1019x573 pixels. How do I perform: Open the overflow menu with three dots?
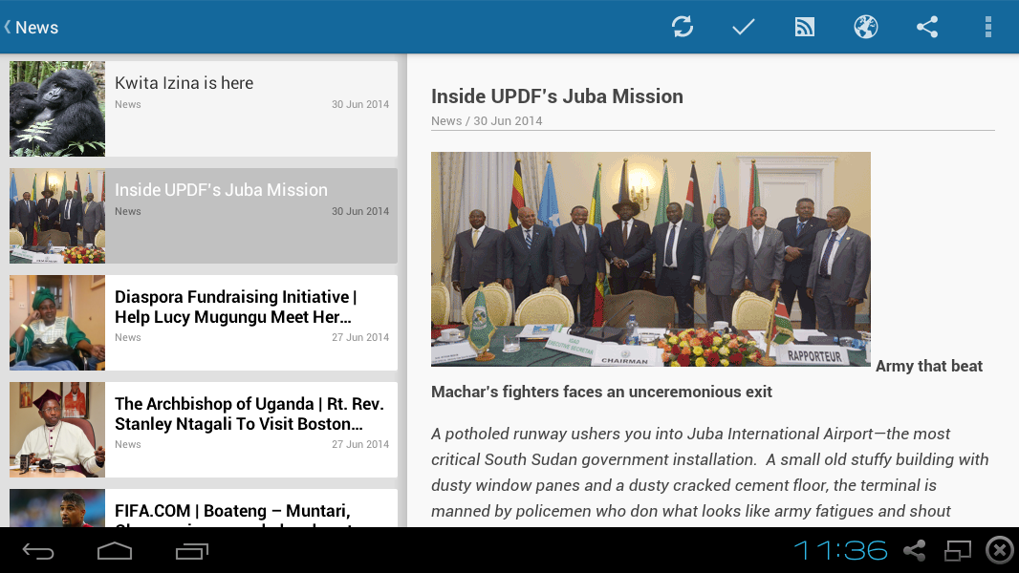click(987, 27)
